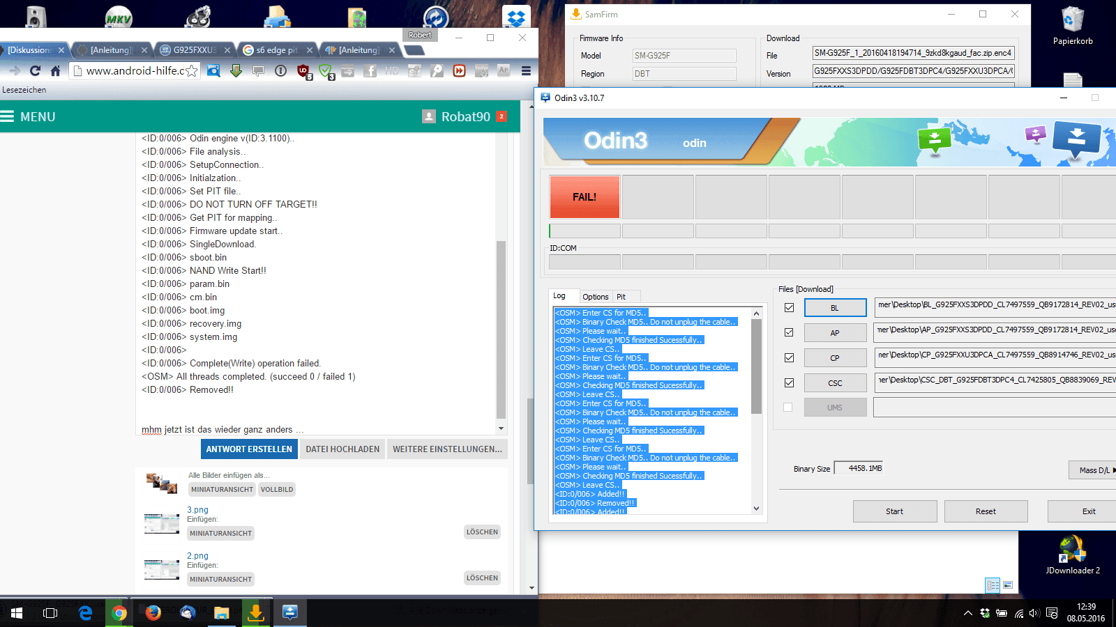
Task: Delete attachment 3.png with LÖSCHEN
Action: (482, 532)
